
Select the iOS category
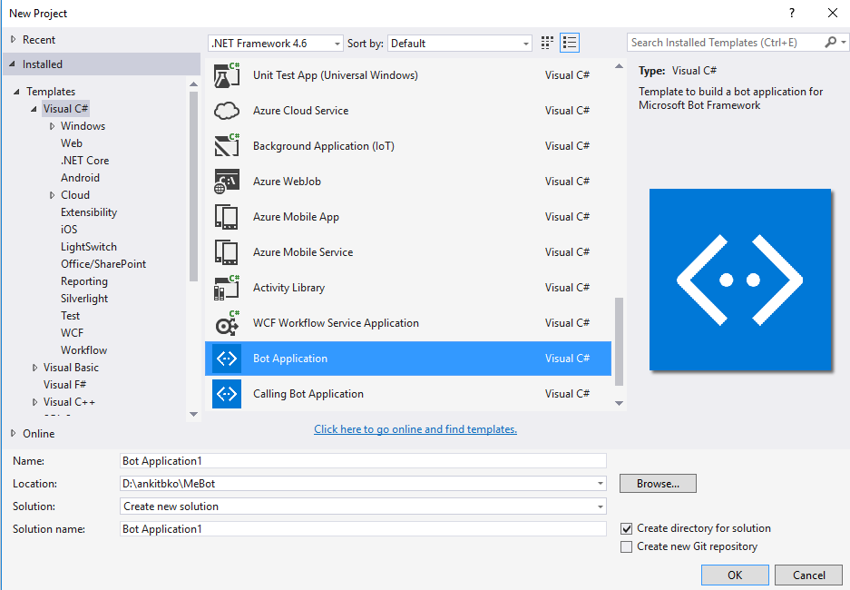(x=69, y=230)
